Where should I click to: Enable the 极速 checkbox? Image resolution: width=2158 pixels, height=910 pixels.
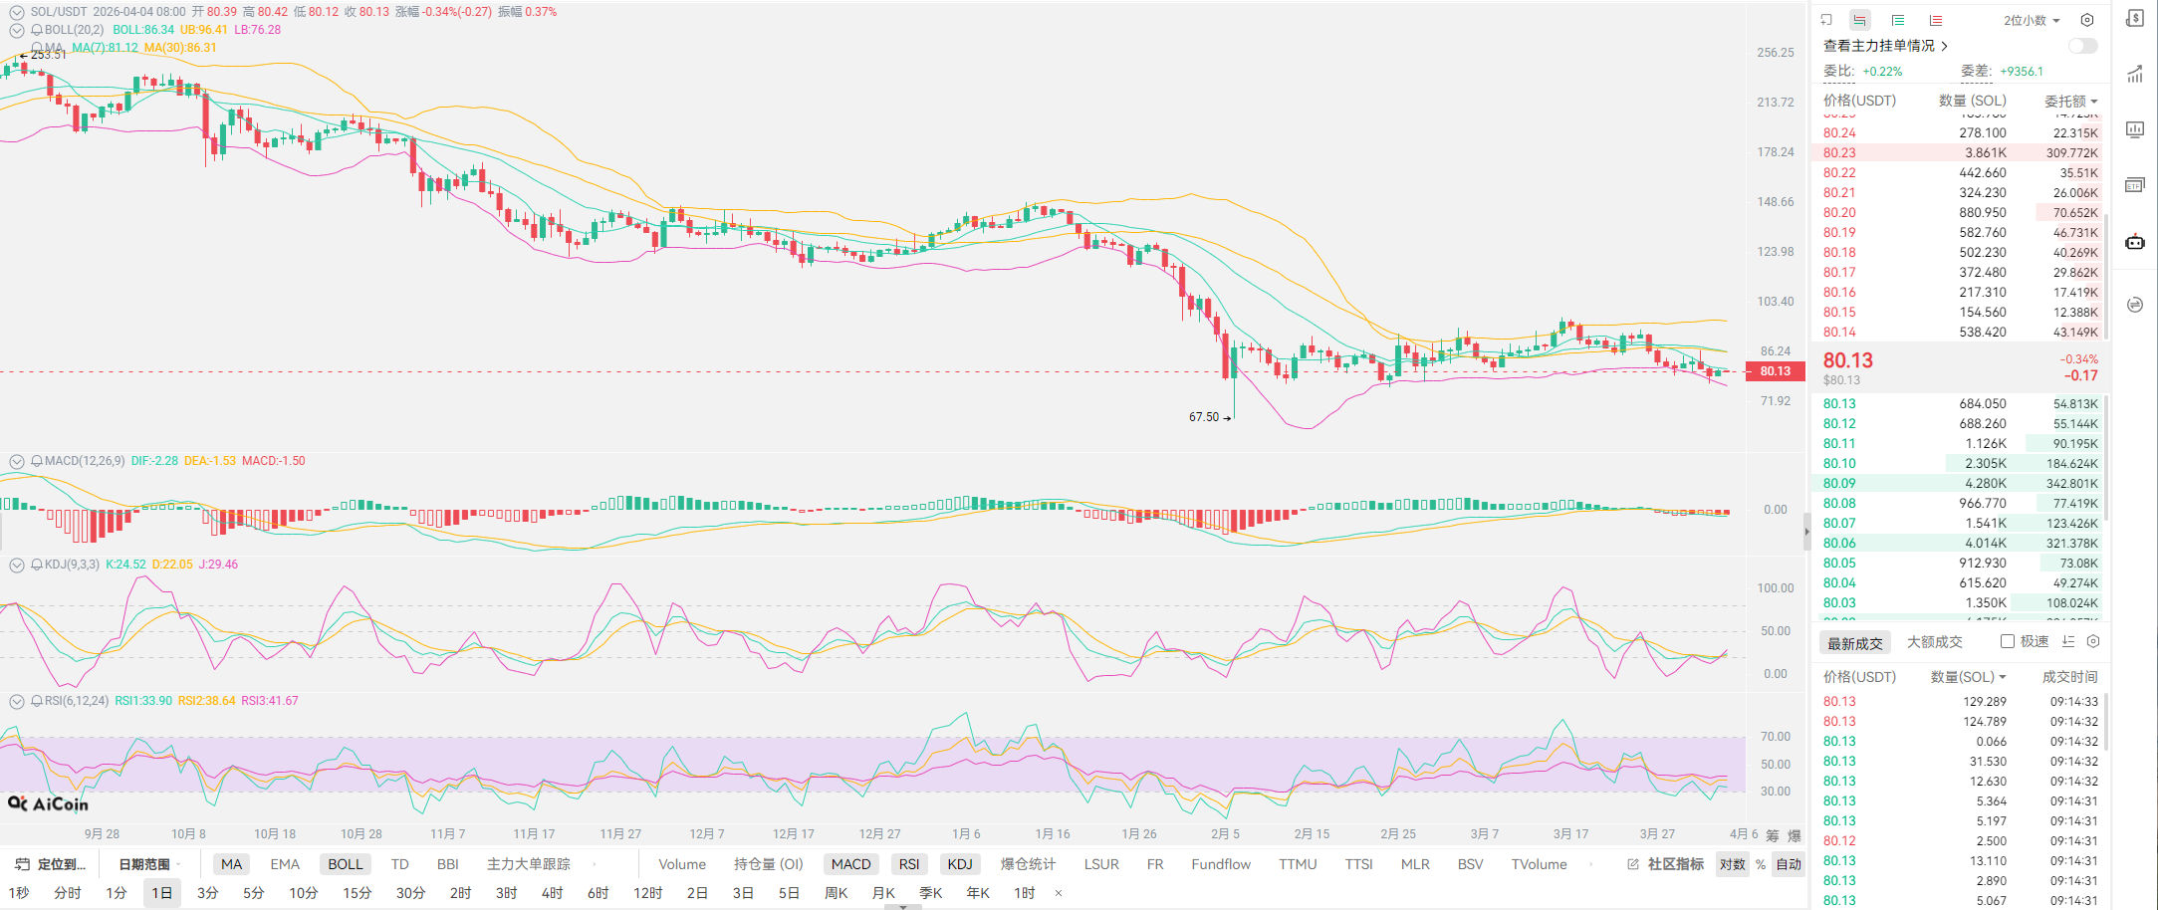click(x=2008, y=642)
